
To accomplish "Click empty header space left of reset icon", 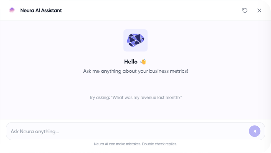I will click(x=166, y=11).
